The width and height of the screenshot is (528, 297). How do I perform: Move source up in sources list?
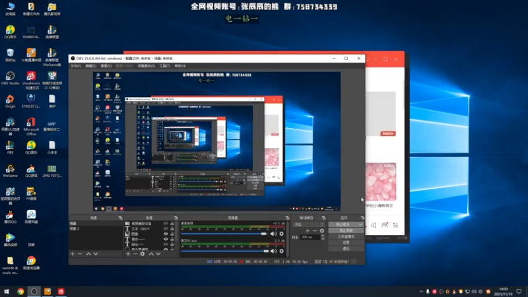click(x=151, y=254)
